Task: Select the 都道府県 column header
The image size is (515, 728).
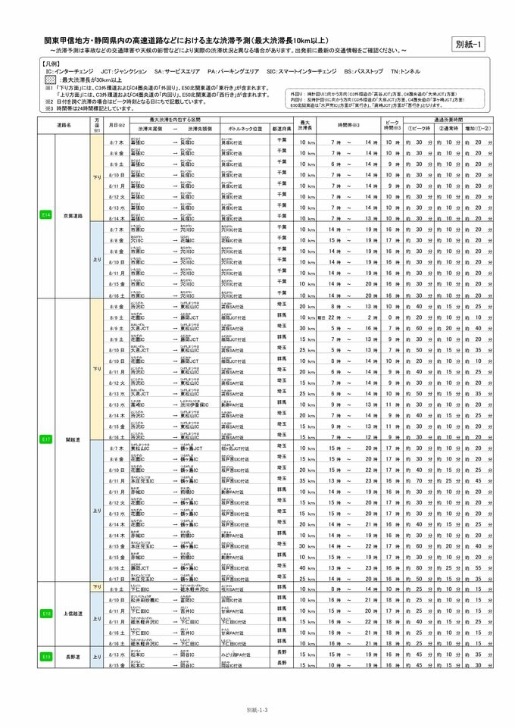Action: pos(281,129)
